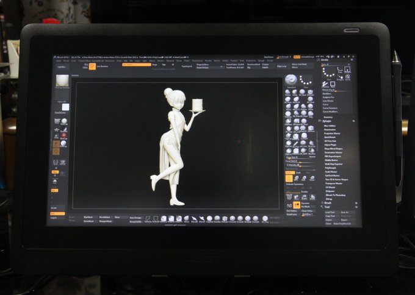Click Close Holes button
The width and height of the screenshot is (415, 295).
coord(307,211)
